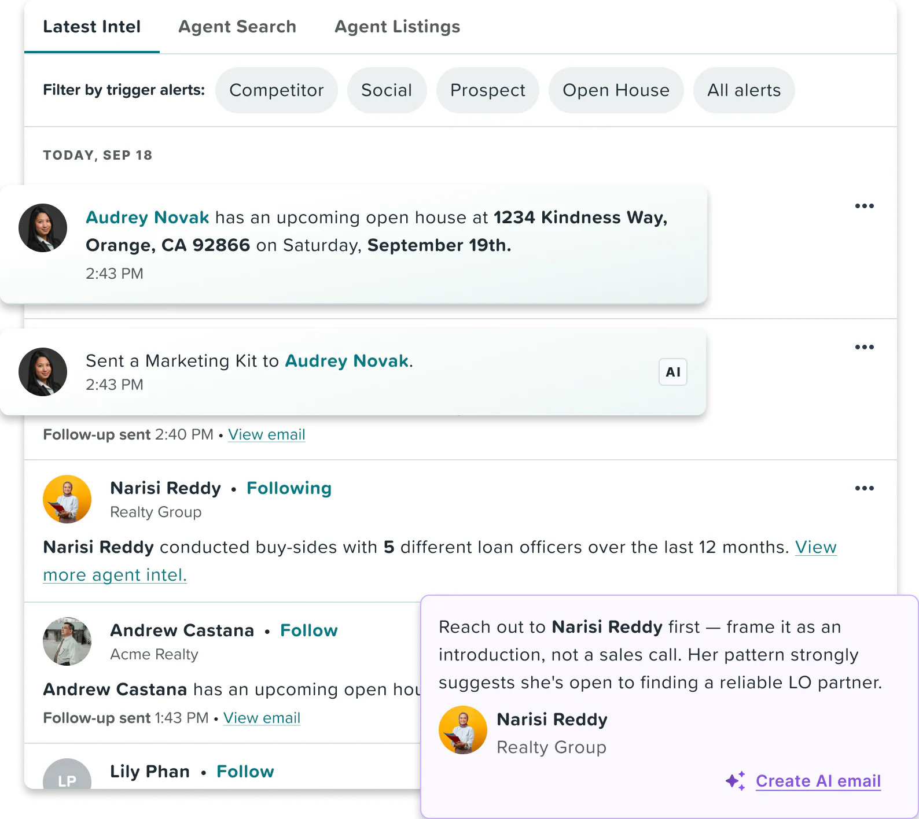This screenshot has height=819, width=919.
Task: Follow Lily Phan
Action: point(245,772)
